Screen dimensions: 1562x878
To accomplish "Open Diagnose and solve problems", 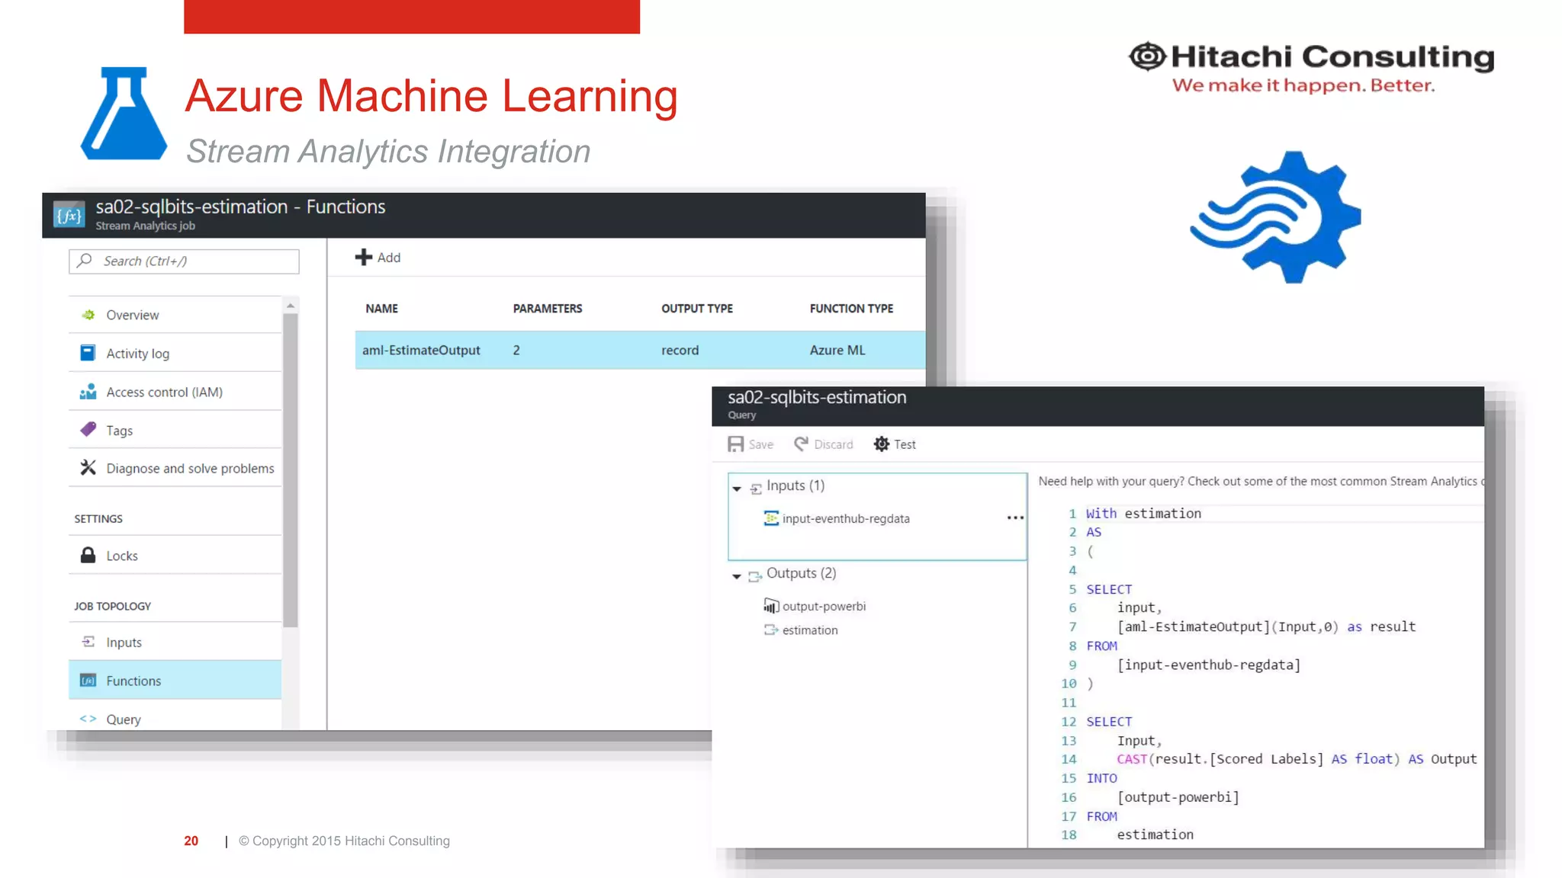I will (175, 468).
